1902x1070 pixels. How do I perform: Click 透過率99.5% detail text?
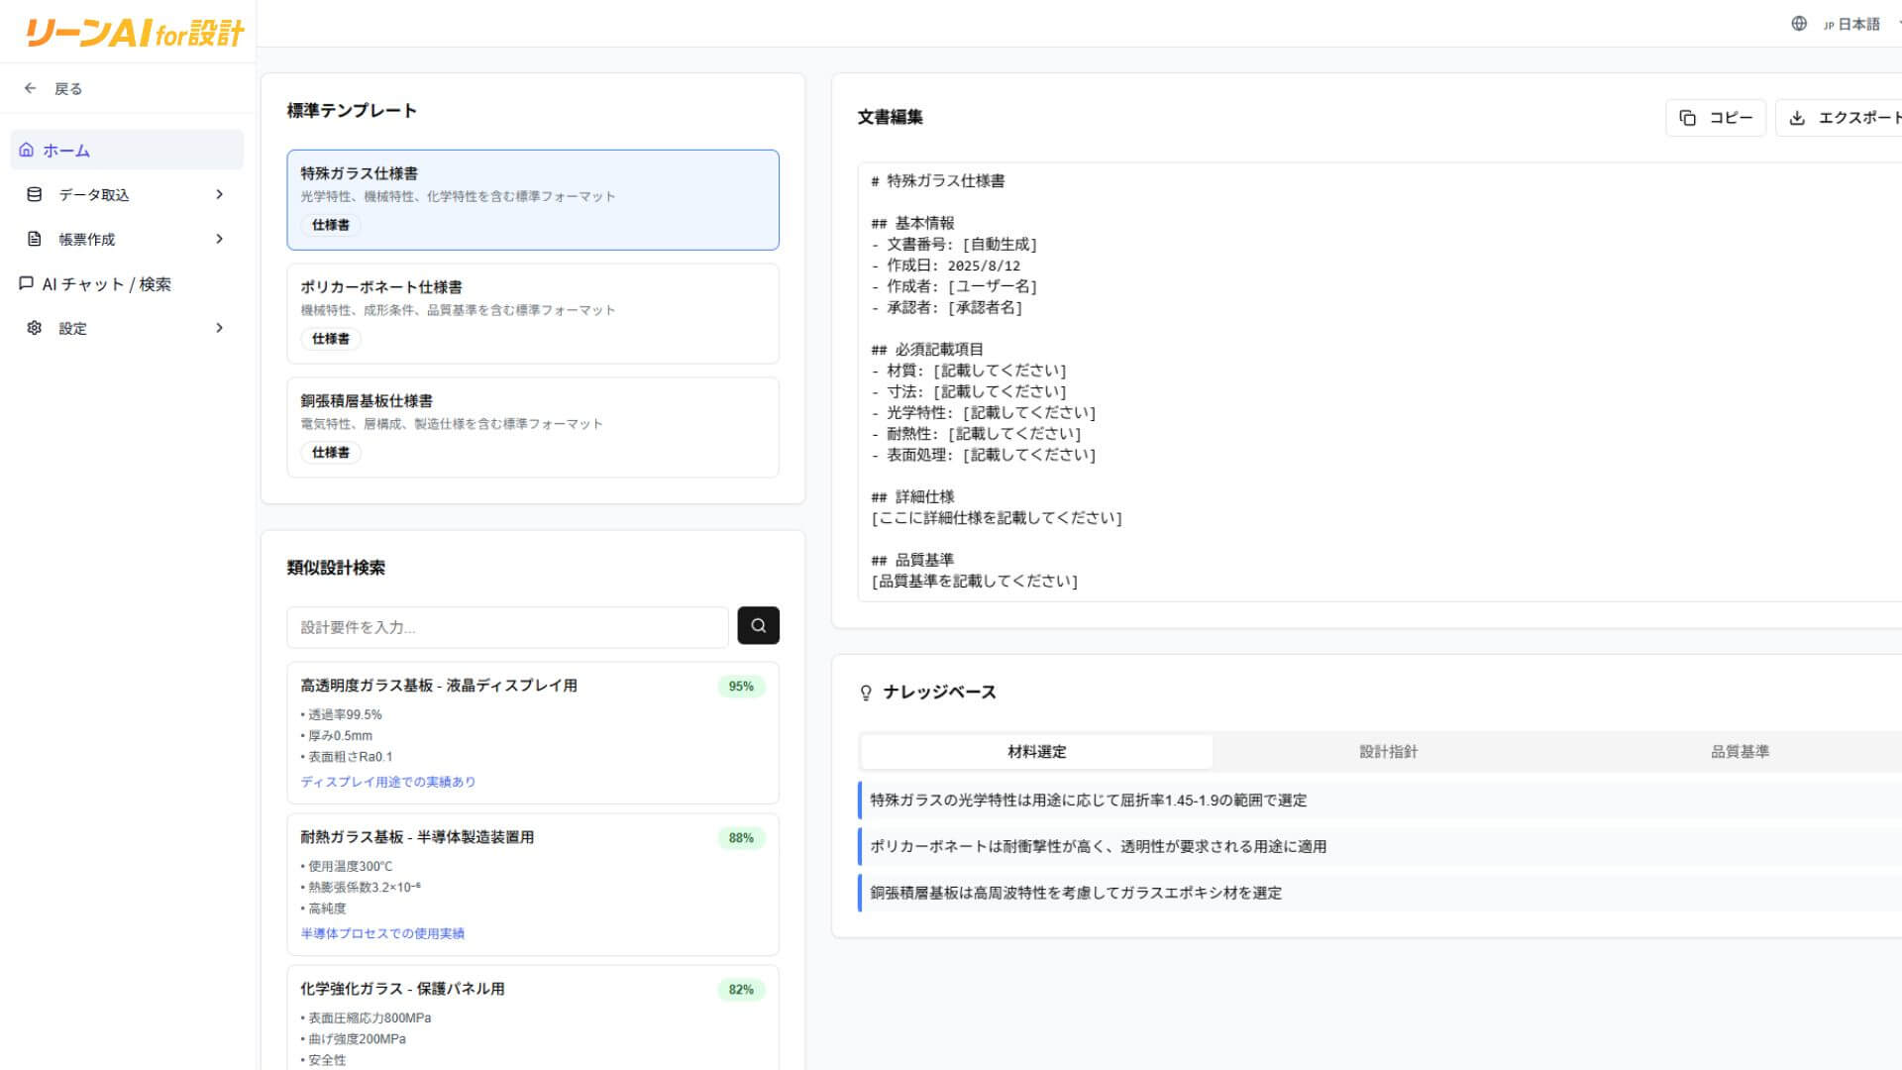click(x=341, y=714)
